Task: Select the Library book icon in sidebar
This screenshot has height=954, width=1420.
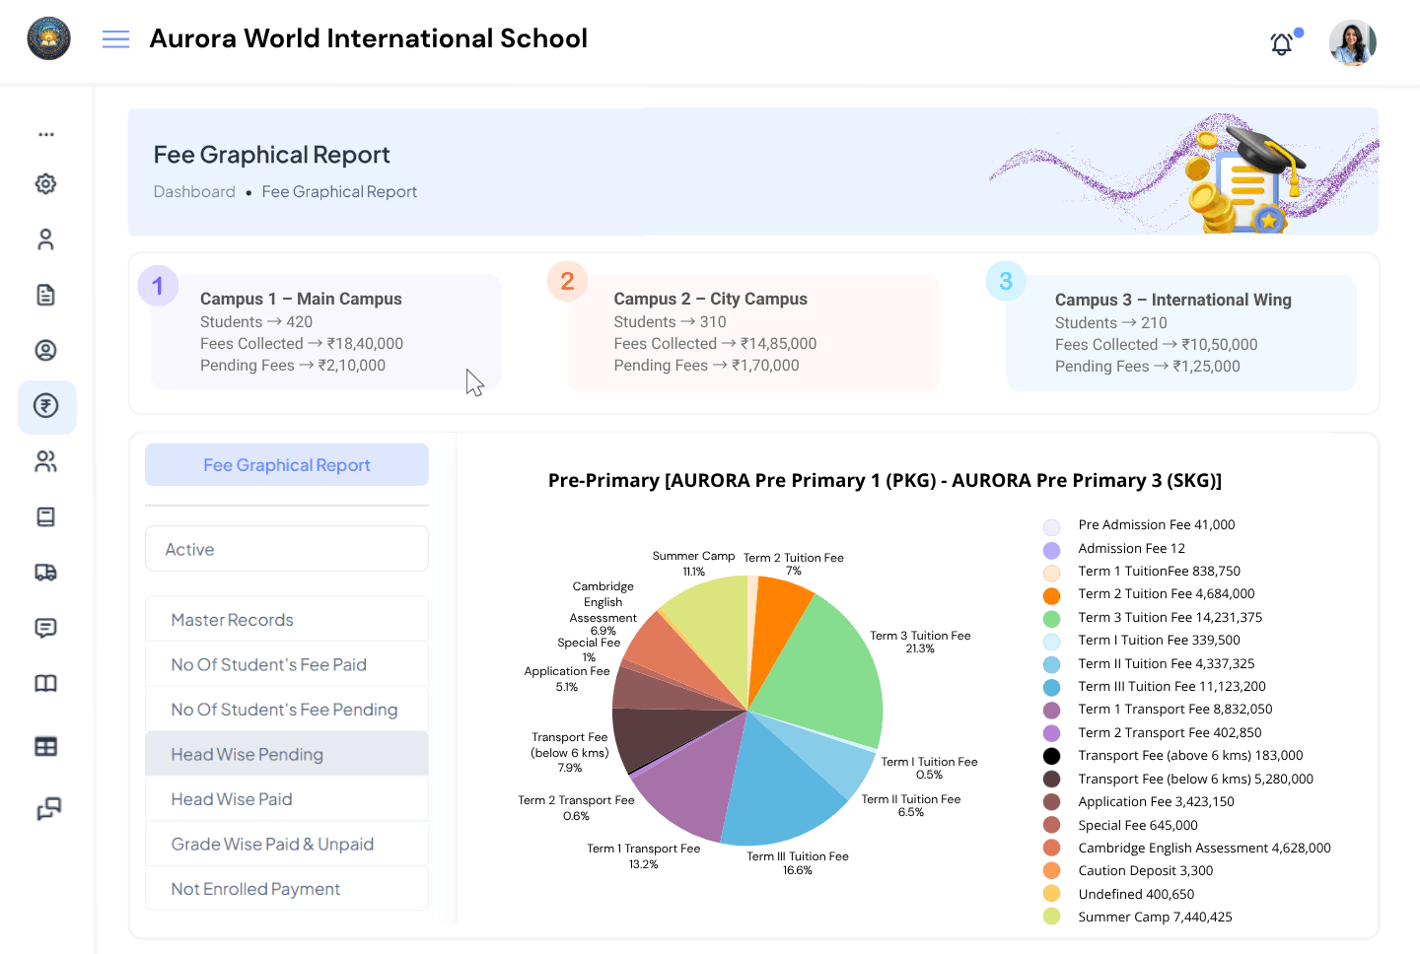Action: [45, 683]
